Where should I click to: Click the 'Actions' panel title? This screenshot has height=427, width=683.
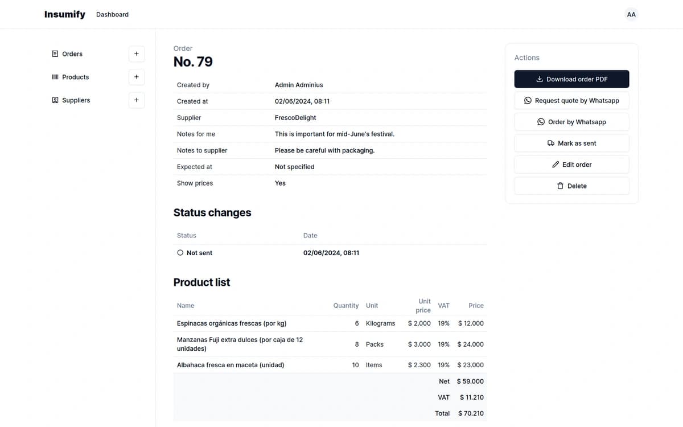tap(527, 58)
